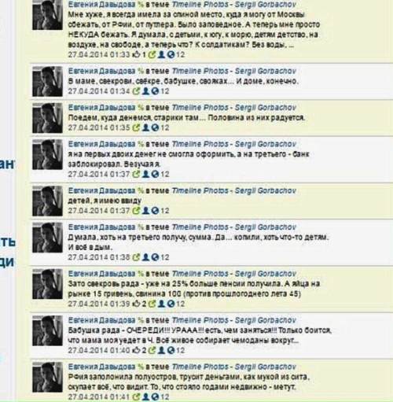This screenshot has width=393, height=402.
Task: Click the avatar thumbnail of the 01:38 comment
Action: 47,238
